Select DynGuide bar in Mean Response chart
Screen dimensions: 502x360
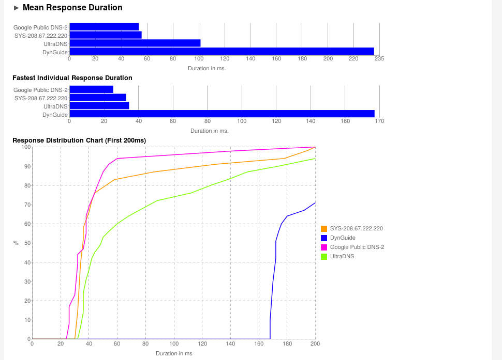pyautogui.click(x=222, y=51)
